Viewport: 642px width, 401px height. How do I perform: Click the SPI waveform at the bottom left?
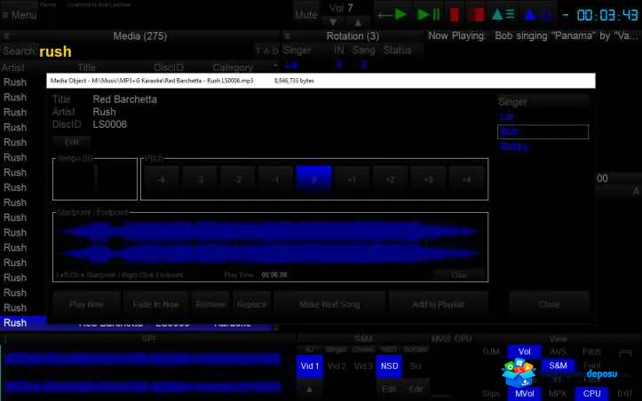[x=143, y=373]
